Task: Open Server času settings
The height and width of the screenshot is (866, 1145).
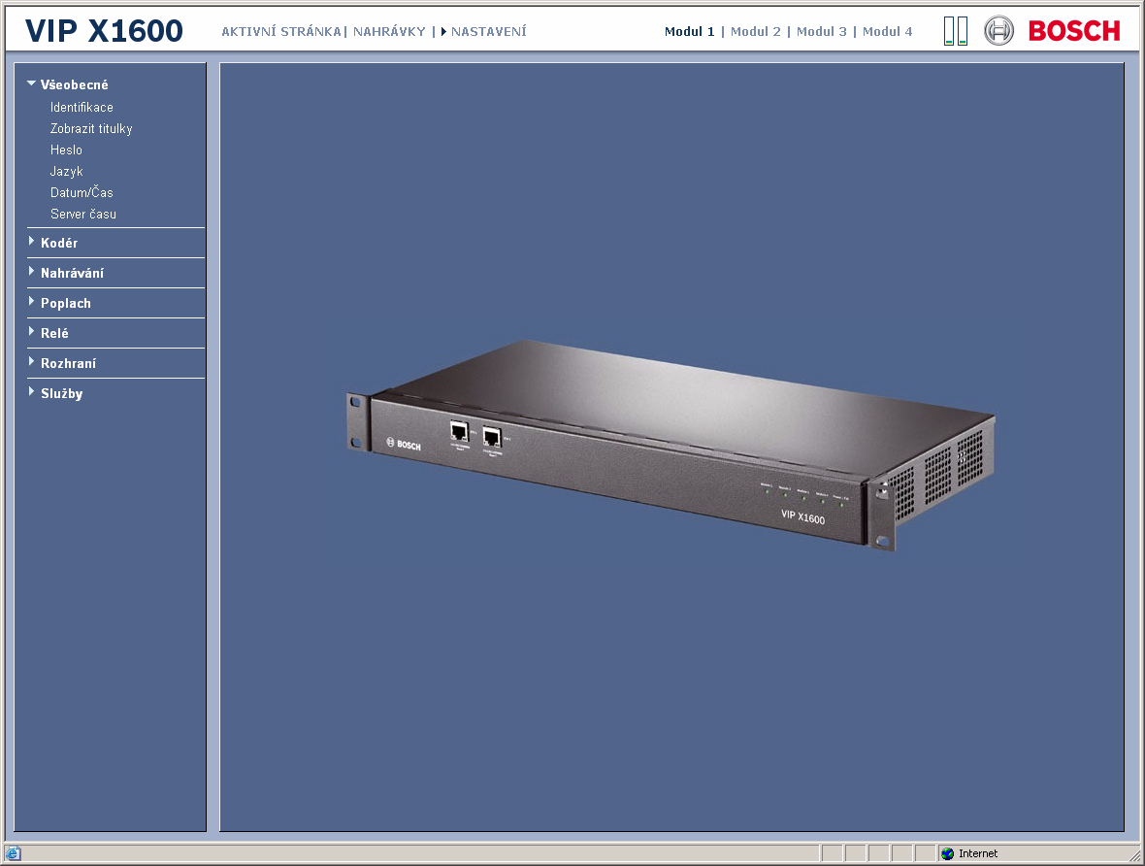Action: (x=83, y=215)
